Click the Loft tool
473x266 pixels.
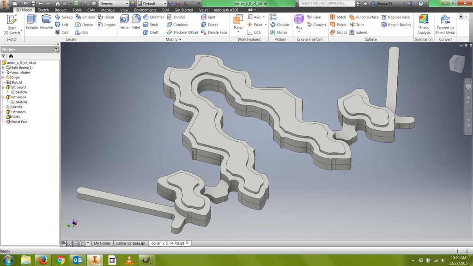point(63,24)
